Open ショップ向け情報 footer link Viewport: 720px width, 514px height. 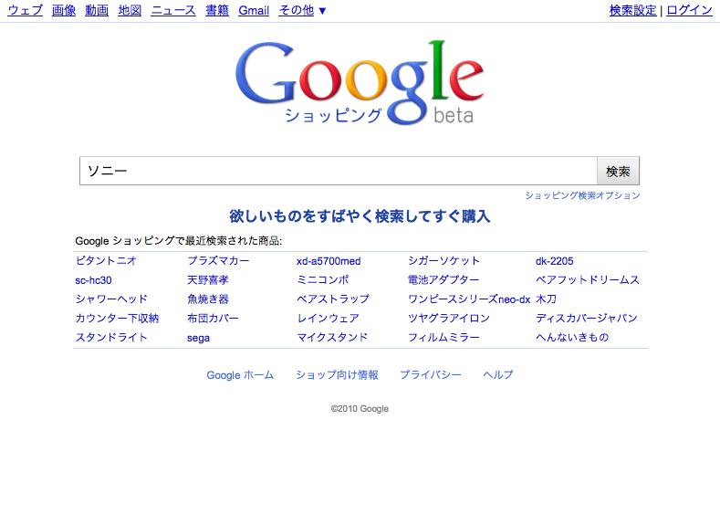[x=337, y=375]
